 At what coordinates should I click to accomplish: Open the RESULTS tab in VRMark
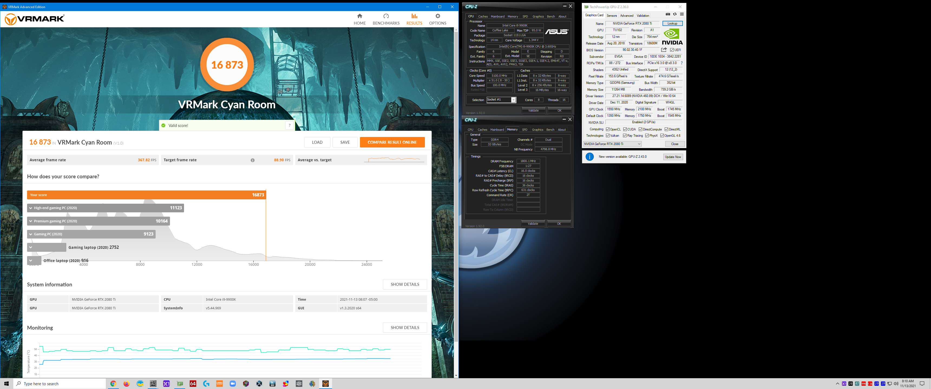(414, 19)
